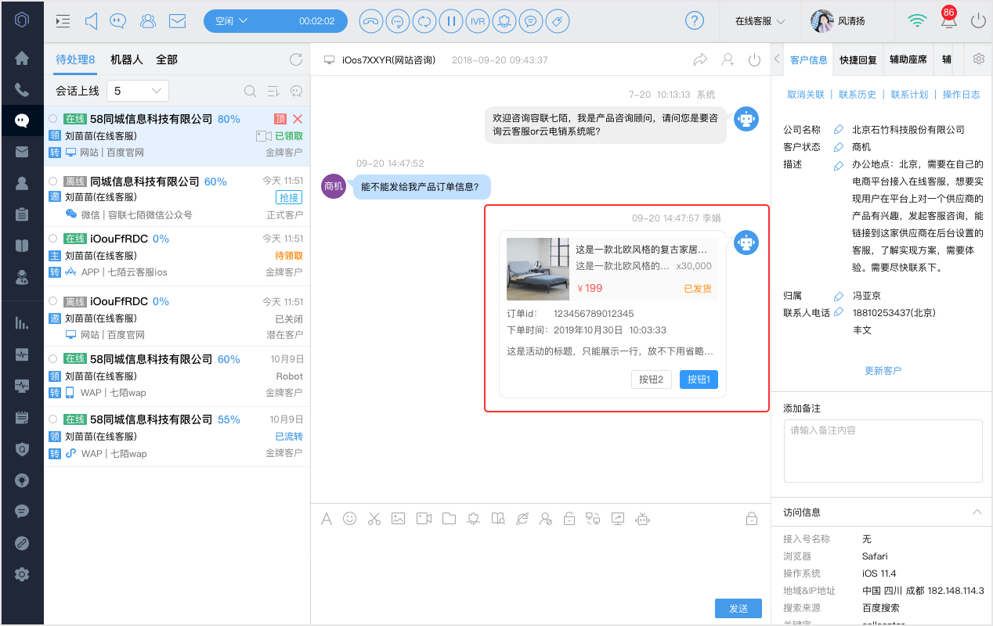Screen dimensions: 993x626
Task: Open the mail envelope icon in top bar
Action: click(177, 21)
